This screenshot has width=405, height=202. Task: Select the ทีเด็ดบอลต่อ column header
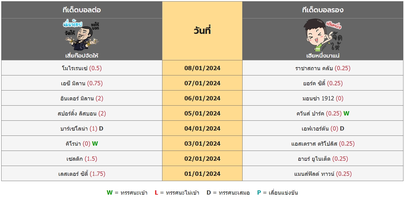82,10
